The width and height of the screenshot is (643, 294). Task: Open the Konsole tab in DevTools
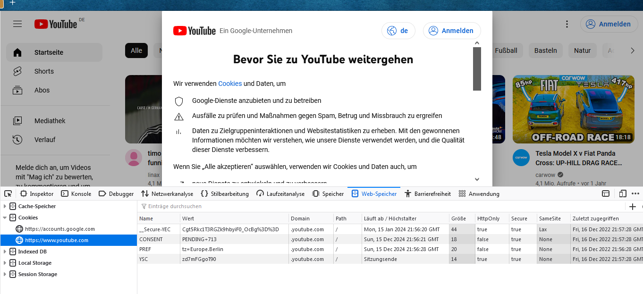click(76, 193)
